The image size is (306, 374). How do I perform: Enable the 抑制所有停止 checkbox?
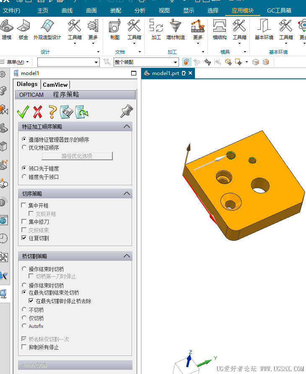click(x=24, y=347)
